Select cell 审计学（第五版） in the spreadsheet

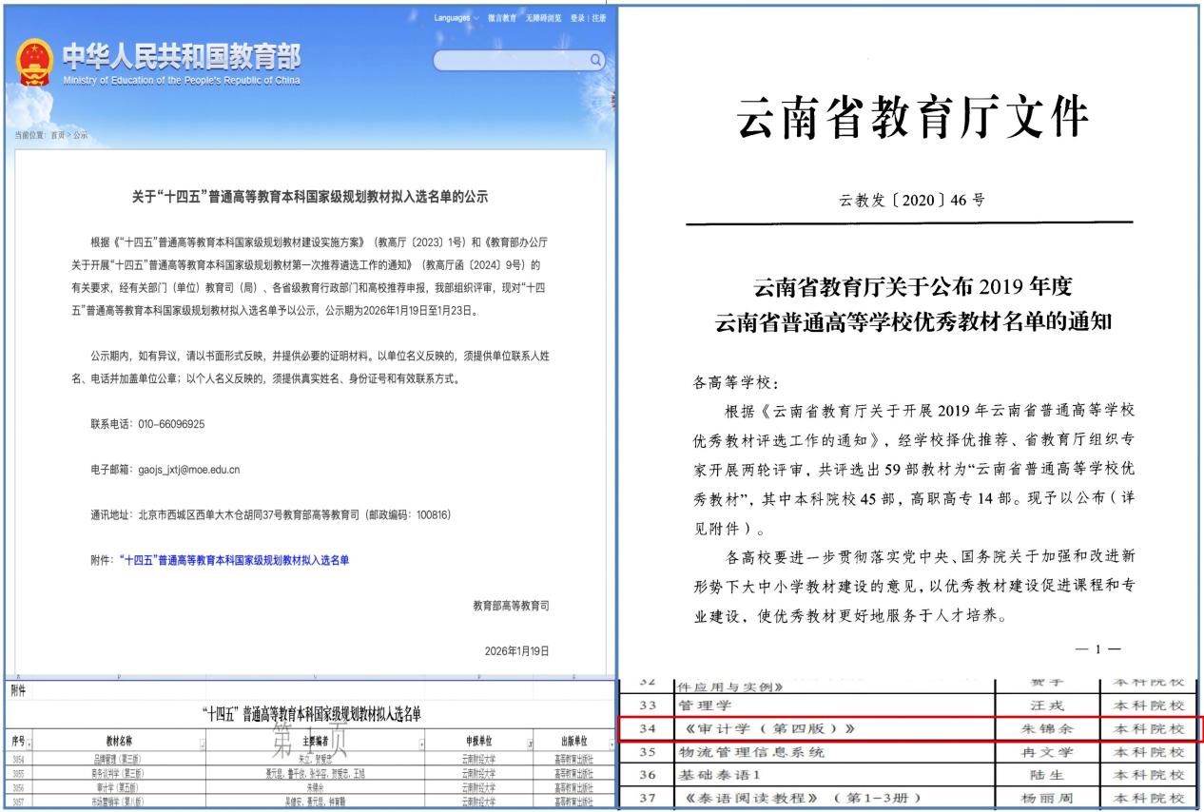(120, 788)
